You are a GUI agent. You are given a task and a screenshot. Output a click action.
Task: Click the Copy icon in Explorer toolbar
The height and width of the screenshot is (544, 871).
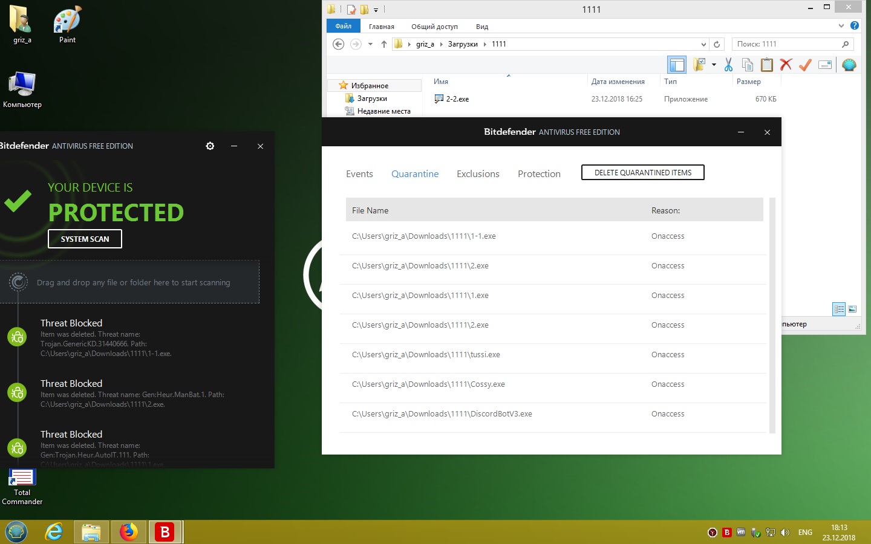[748, 65]
